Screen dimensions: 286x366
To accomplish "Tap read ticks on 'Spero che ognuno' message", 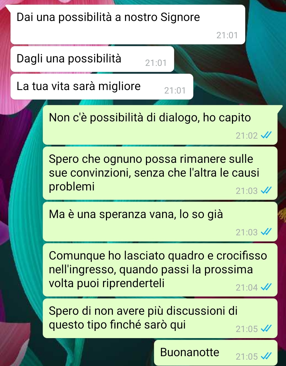I will (266, 190).
